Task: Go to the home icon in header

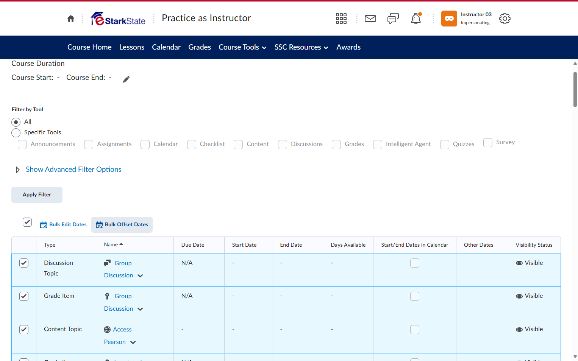Action: pos(71,19)
